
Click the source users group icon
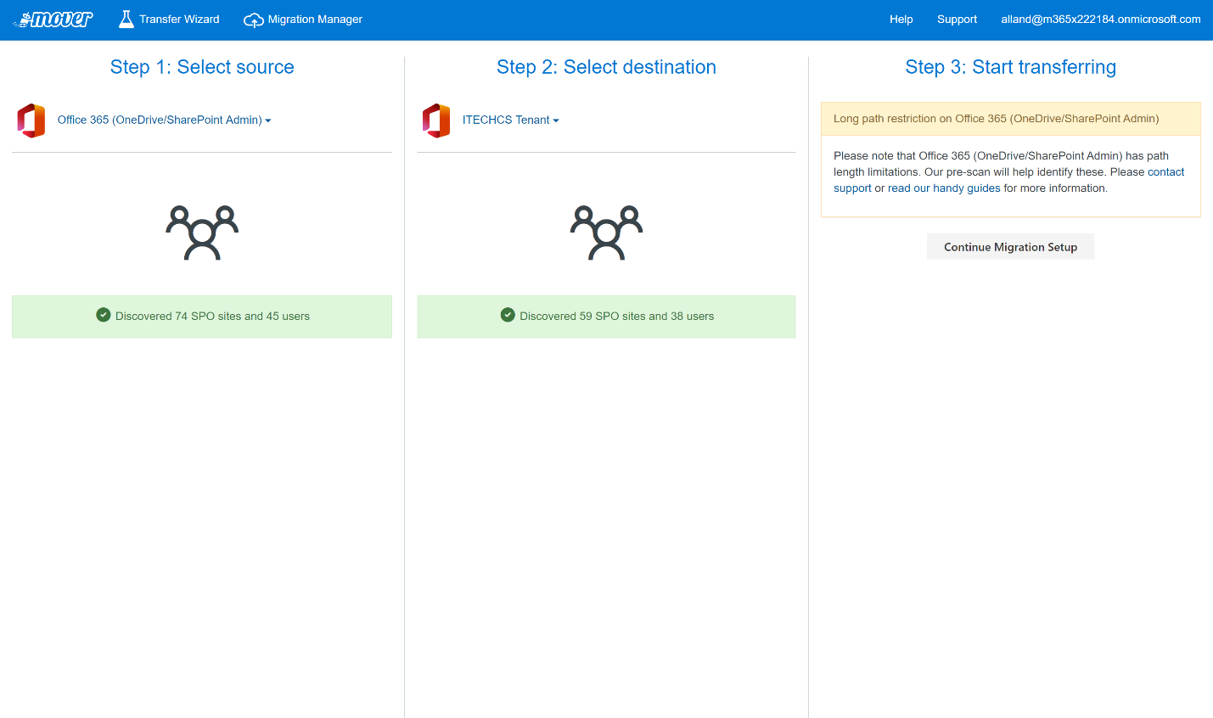coord(202,233)
